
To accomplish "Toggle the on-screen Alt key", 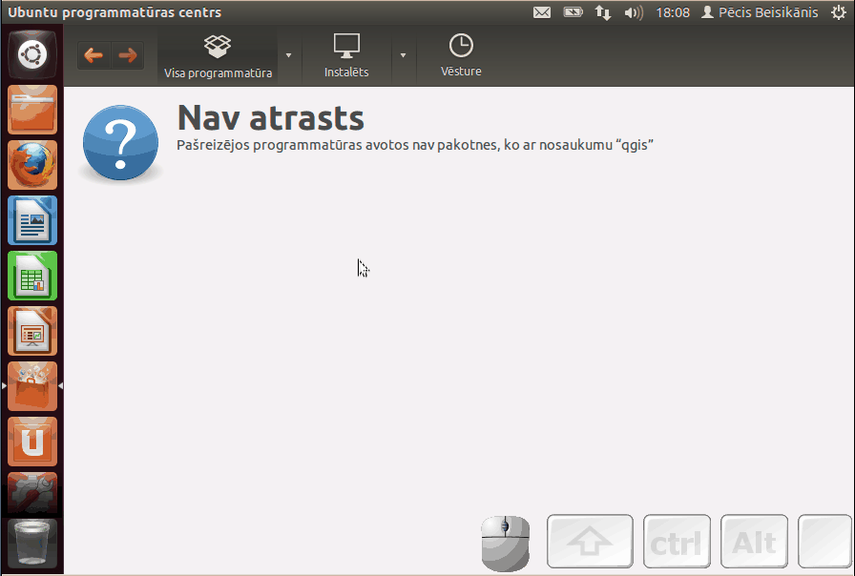I will [x=754, y=541].
